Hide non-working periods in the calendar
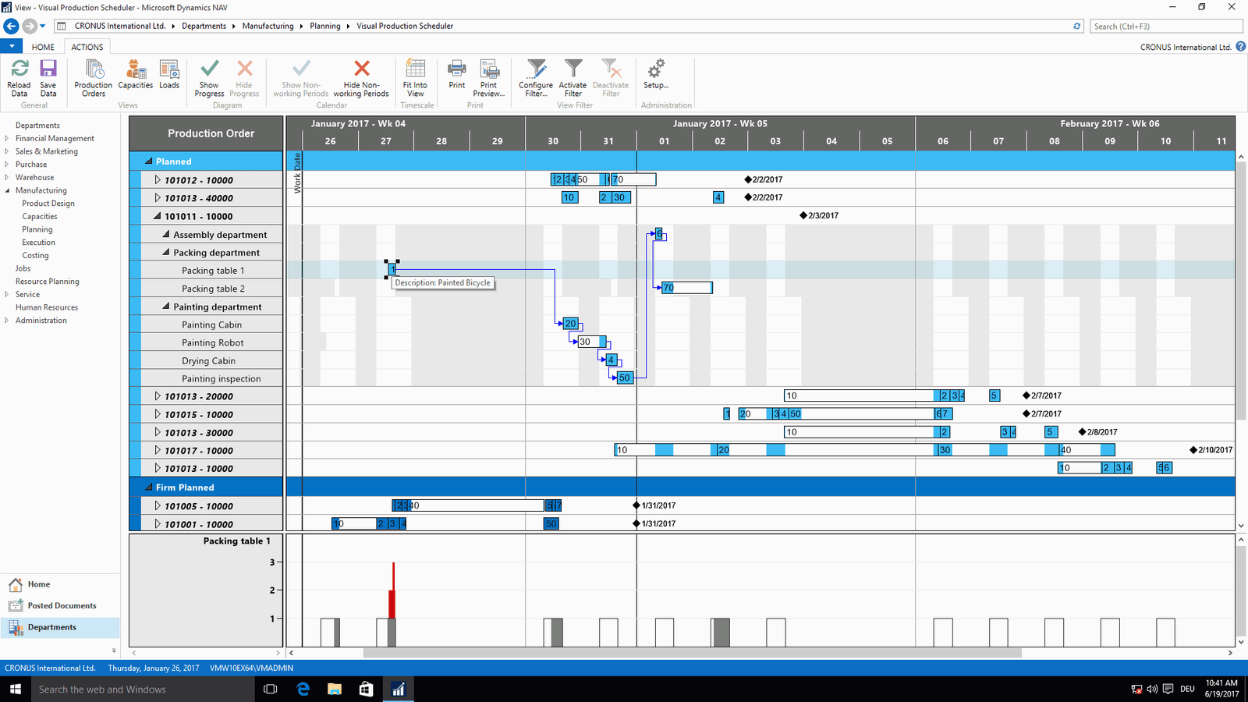 click(361, 69)
